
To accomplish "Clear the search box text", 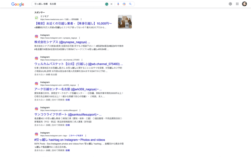I will [x=111, y=4].
